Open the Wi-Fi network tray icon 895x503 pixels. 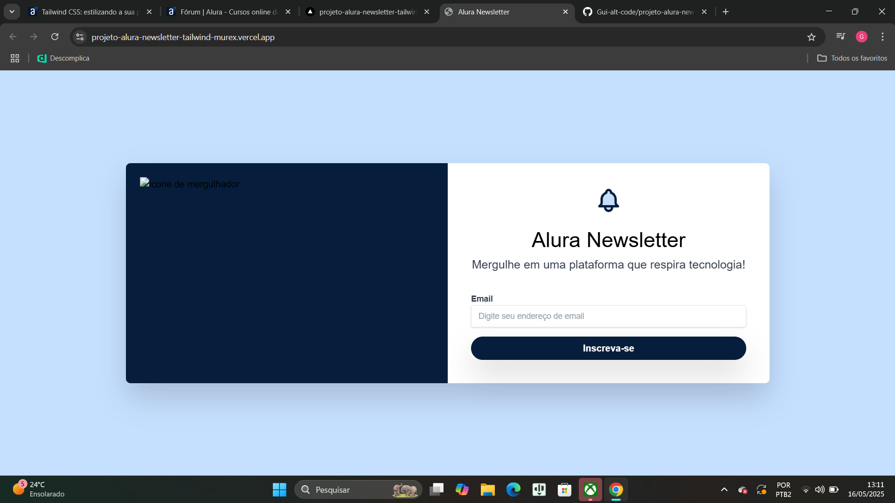(805, 489)
